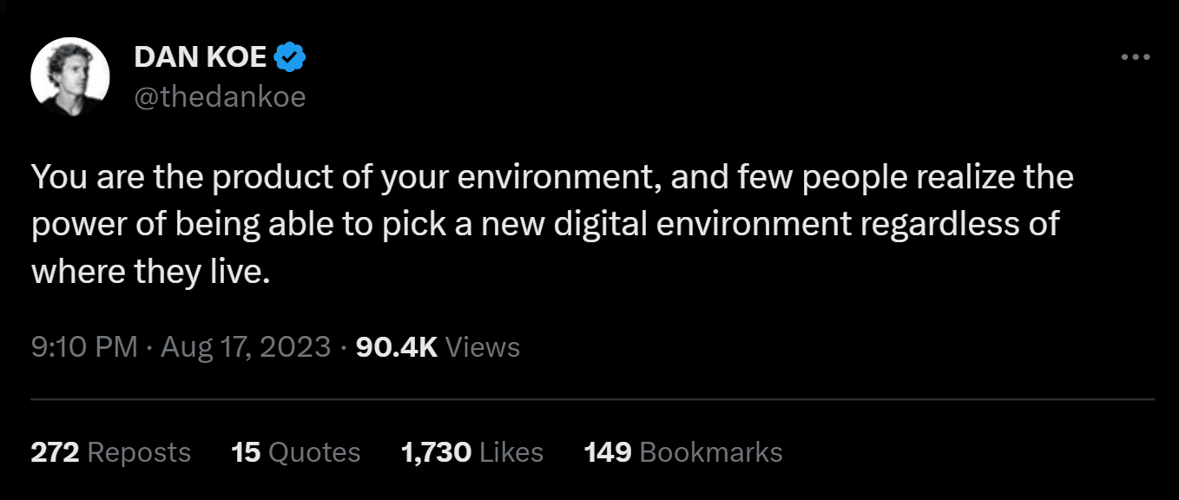Open the @thedankoe handle link

coord(220,96)
